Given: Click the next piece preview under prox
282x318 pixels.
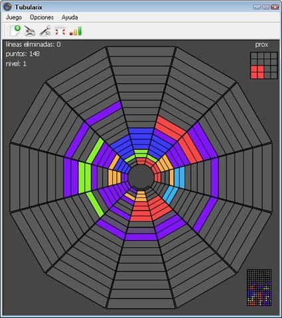Looking at the screenshot, I should point(263,66).
